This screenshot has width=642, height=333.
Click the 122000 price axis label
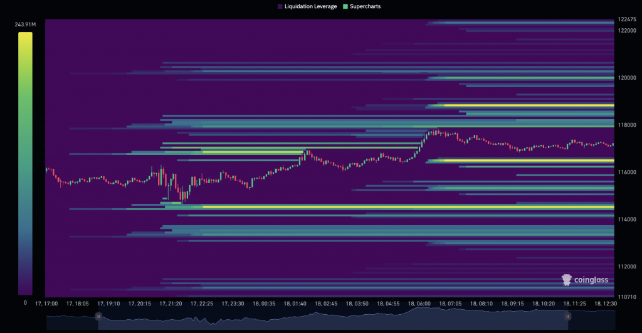click(627, 30)
